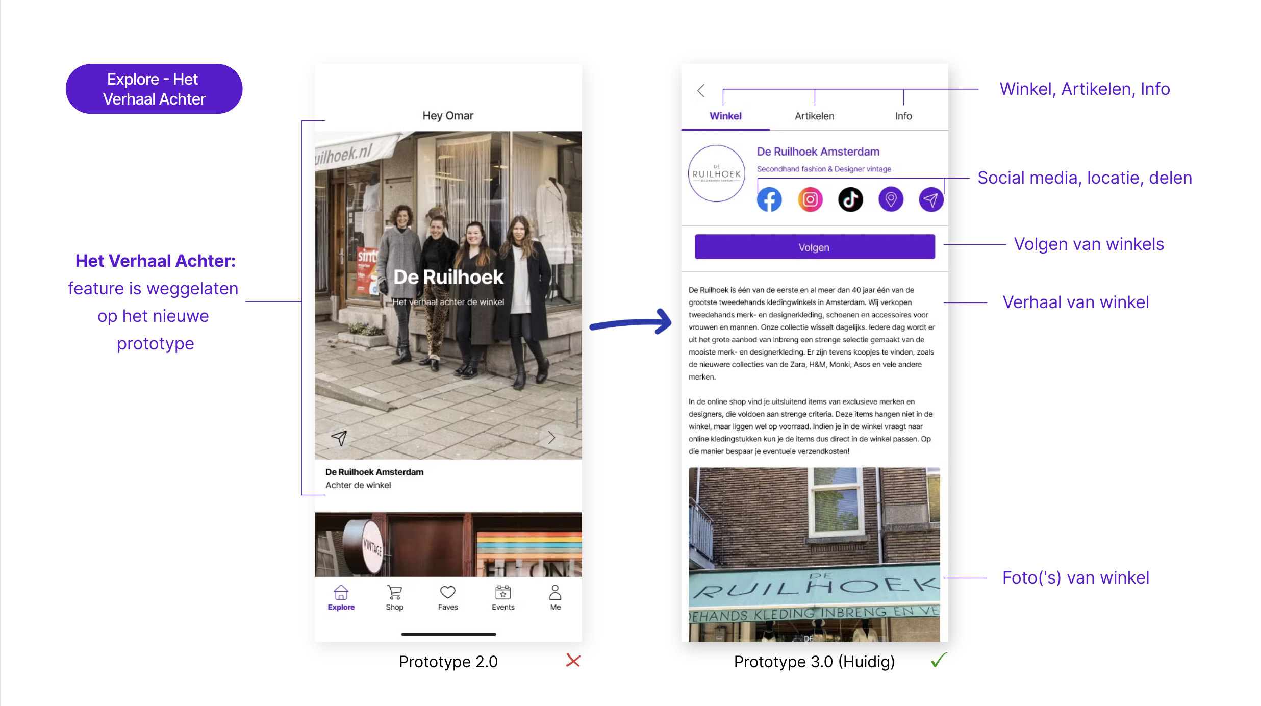This screenshot has width=1261, height=706.
Task: Click the 'Prototype 2.0' label
Action: (x=448, y=662)
